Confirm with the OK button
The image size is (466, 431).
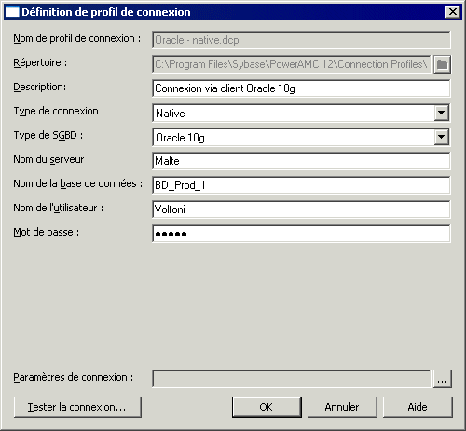click(x=267, y=407)
